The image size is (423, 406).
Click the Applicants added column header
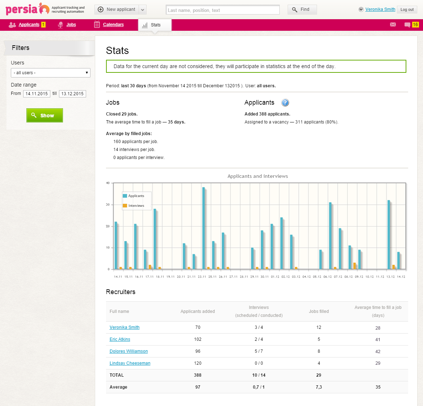coord(198,311)
